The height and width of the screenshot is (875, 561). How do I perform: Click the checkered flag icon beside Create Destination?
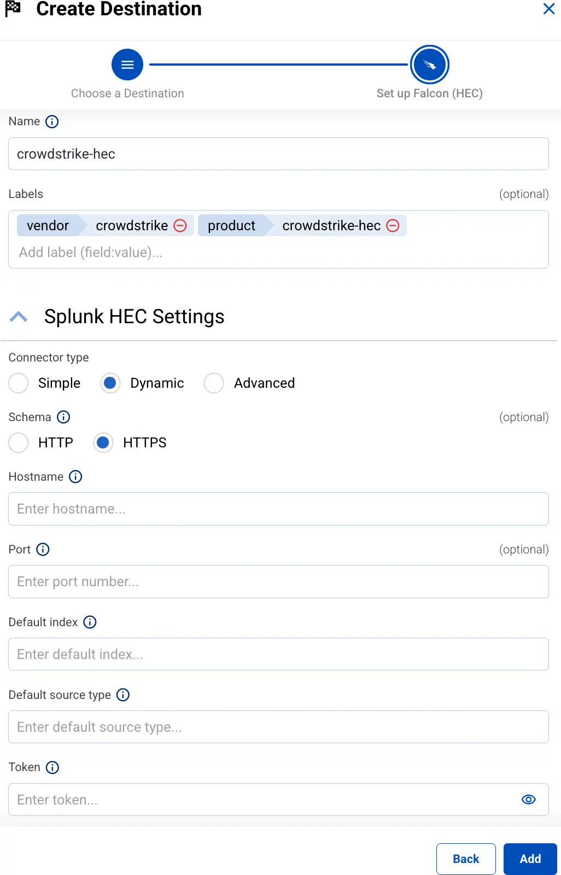(13, 9)
